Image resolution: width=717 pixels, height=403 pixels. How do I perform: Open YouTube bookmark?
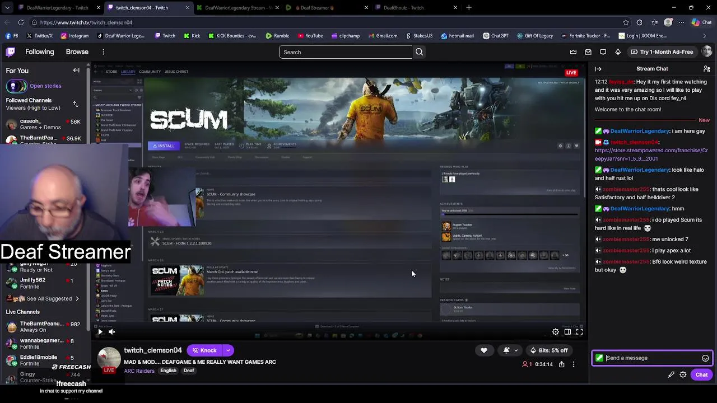point(310,36)
